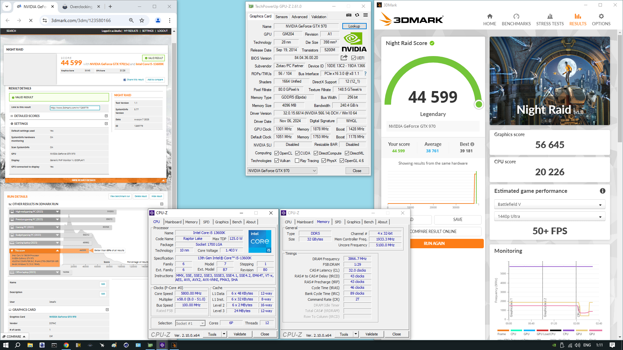Click the Chrome icon in the taskbar
Viewport: 623px width, 350px height.
(66, 345)
